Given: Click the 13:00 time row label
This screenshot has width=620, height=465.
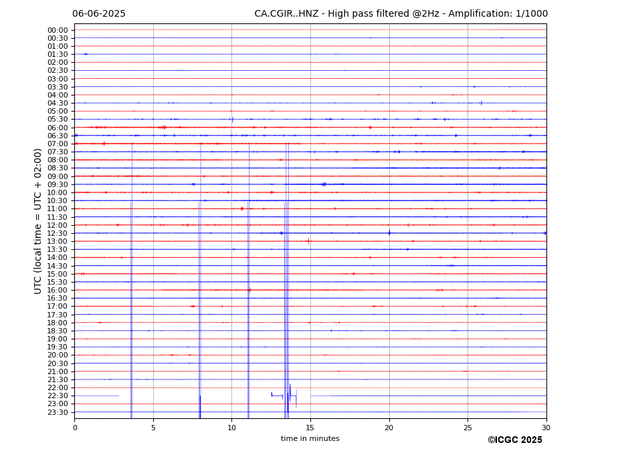Looking at the screenshot, I should (x=58, y=241).
